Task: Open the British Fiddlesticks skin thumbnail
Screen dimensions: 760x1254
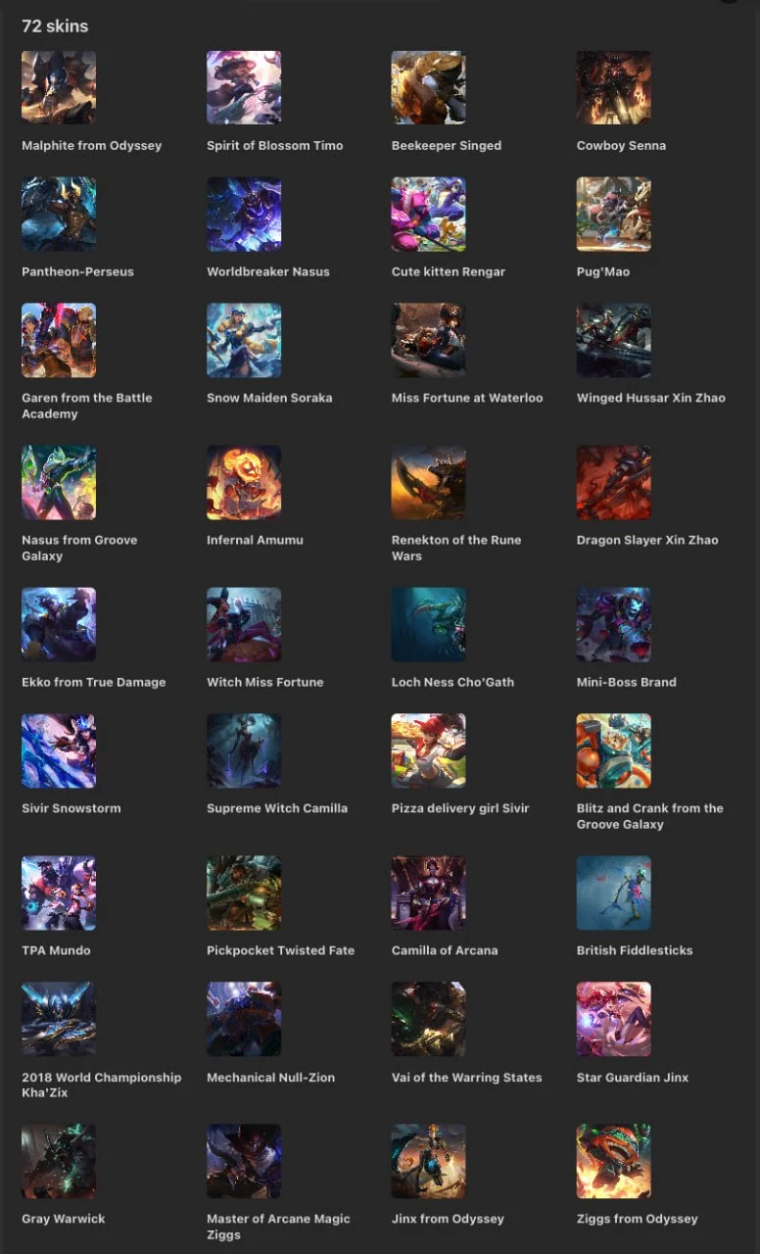Action: coord(613,893)
